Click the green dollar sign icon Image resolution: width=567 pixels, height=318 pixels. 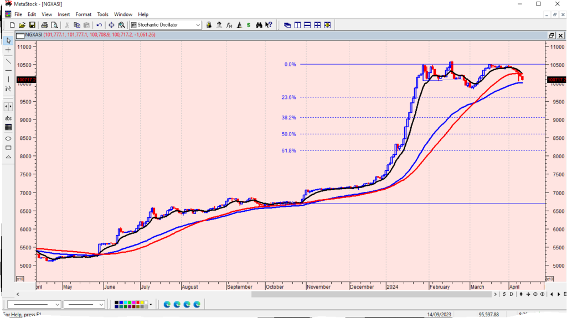tap(249, 25)
